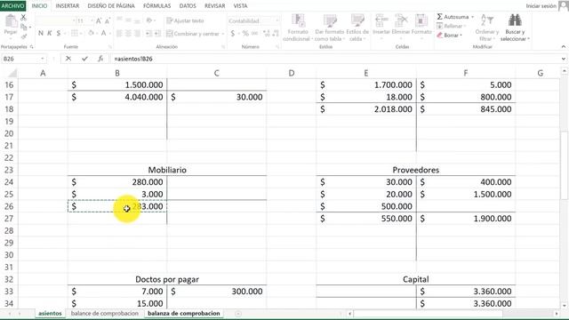This screenshot has width=569, height=320.
Task: Click the thousands separator (000) icon
Action: click(x=254, y=34)
